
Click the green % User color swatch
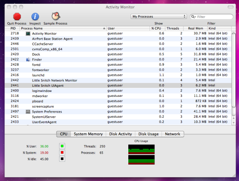(x=62, y=146)
